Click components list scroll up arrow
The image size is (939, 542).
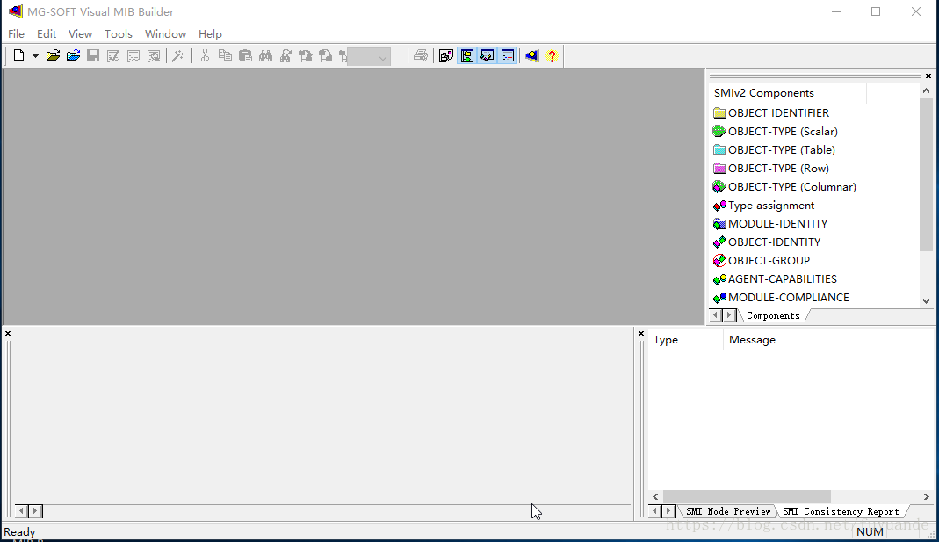[927, 91]
